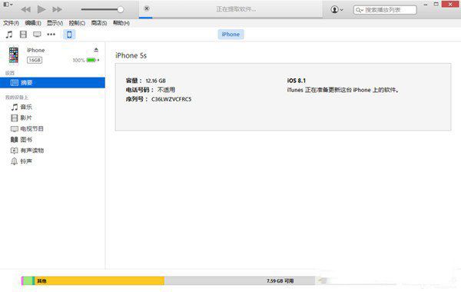Image resolution: width=461 pixels, height=292 pixels.
Task: Open the 帮助(H) menu
Action: click(x=121, y=23)
